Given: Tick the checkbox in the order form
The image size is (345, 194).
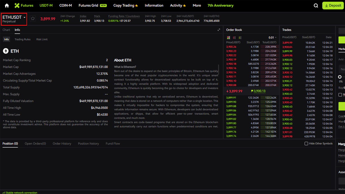Looking at the screenshot, I should [x=340, y=95].
